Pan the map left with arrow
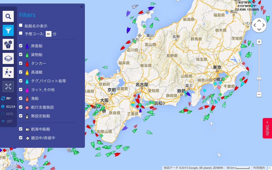The image size is (272, 170). [255, 25]
